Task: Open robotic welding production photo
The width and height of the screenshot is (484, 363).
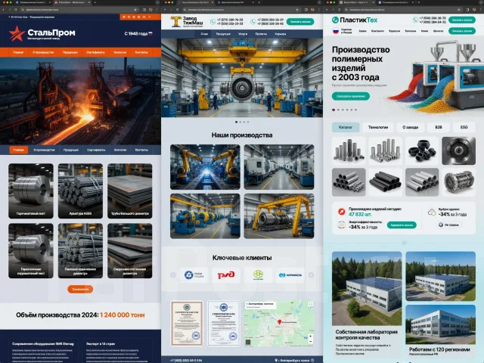Action: [205, 167]
